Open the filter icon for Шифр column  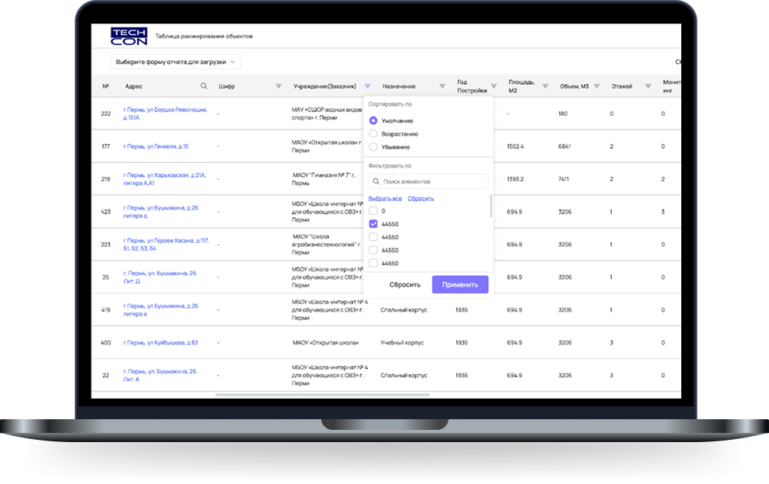(278, 86)
